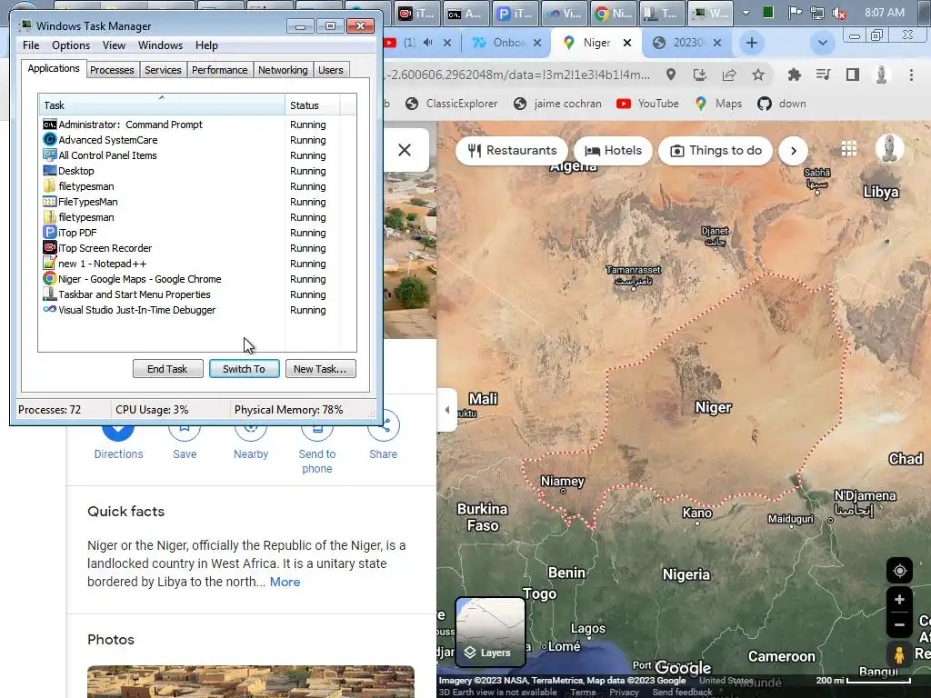The image size is (931, 698).
Task: Open a new Chrome tab with plus button
Action: [x=752, y=43]
